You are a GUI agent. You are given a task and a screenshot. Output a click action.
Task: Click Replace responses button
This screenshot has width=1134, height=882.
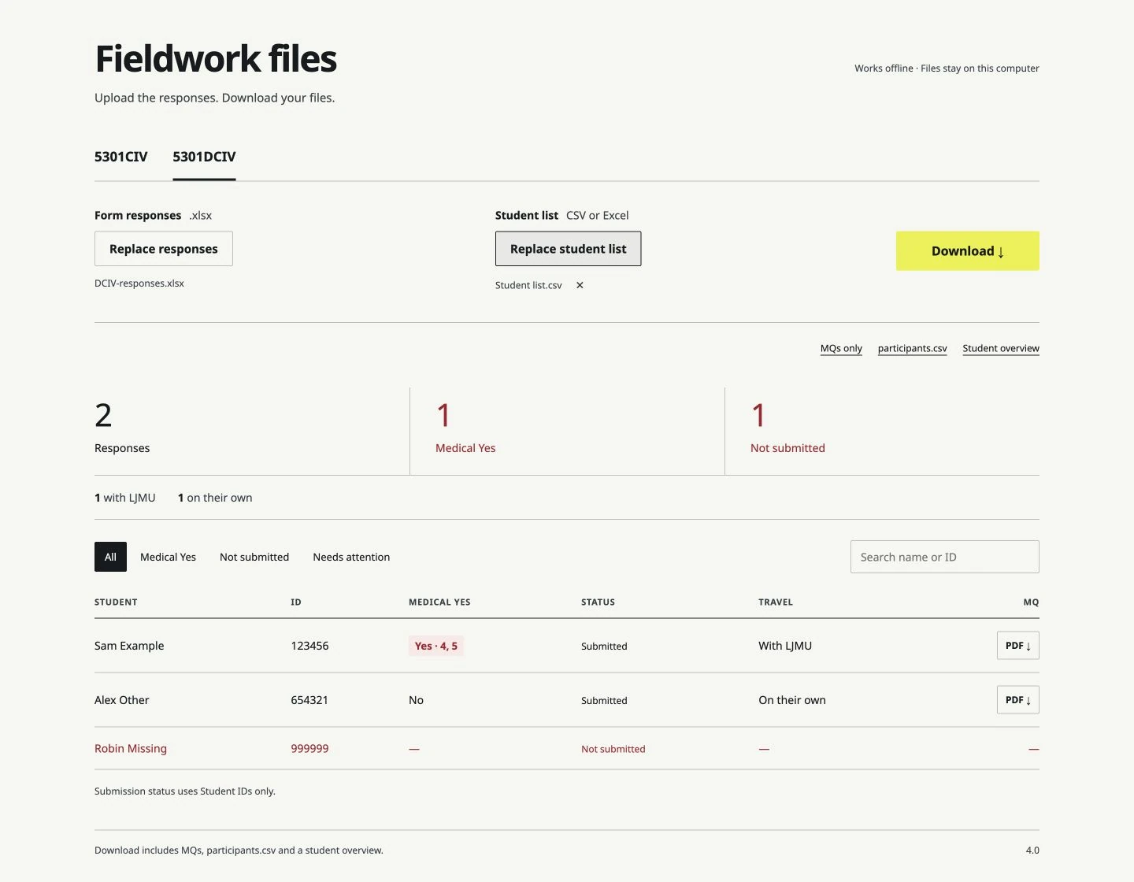164,249
